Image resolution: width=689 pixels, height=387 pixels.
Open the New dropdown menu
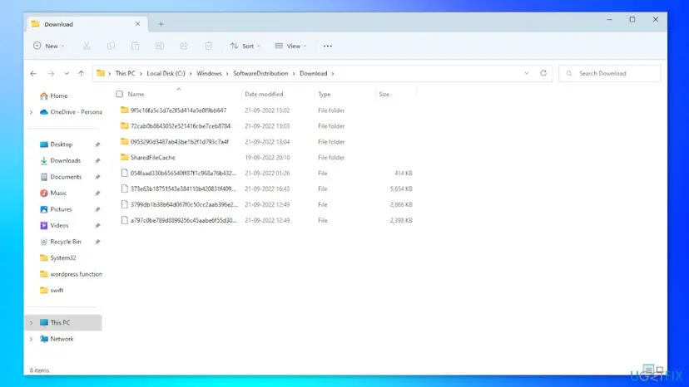[x=49, y=46]
